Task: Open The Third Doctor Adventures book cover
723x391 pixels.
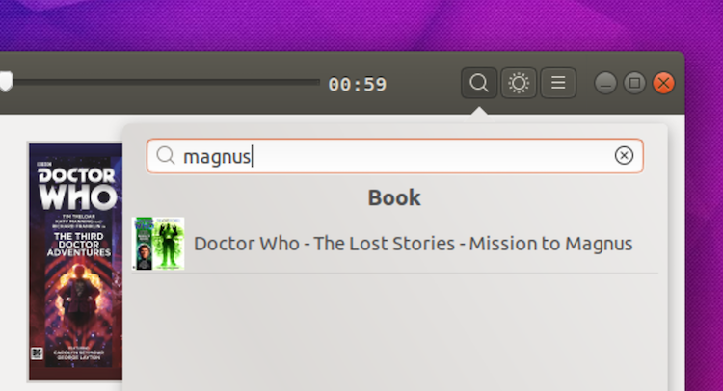Action: click(x=75, y=262)
